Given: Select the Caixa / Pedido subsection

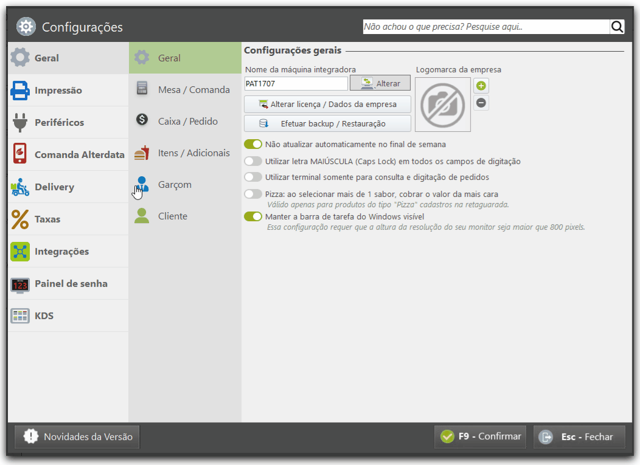Looking at the screenshot, I should (x=186, y=121).
